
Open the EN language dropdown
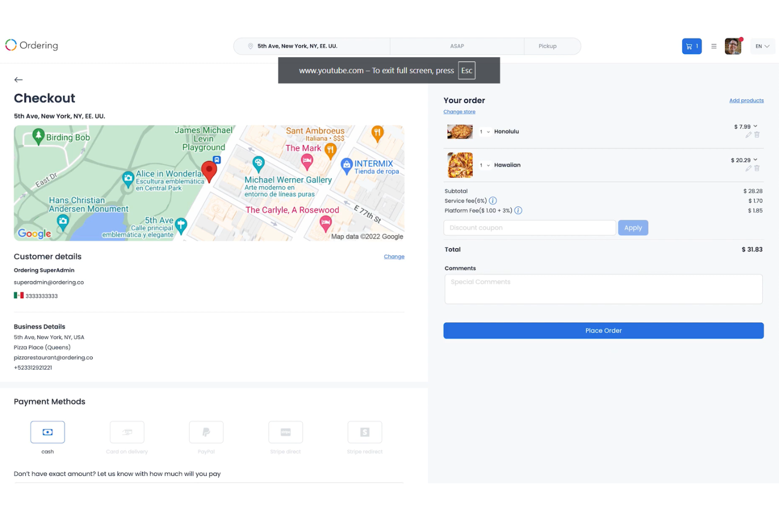pyautogui.click(x=762, y=46)
